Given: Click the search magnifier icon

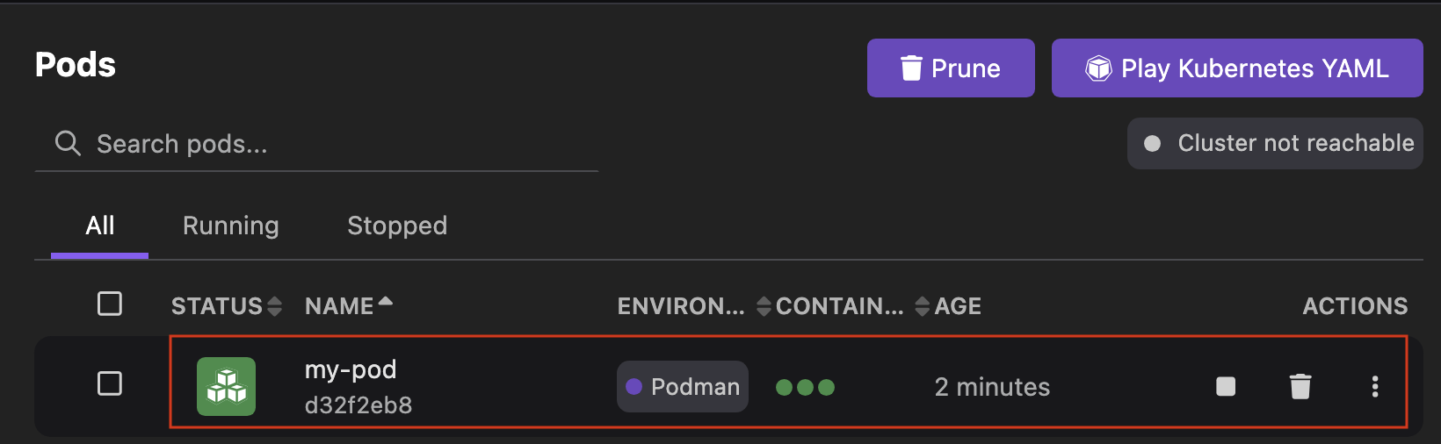Looking at the screenshot, I should point(68,143).
